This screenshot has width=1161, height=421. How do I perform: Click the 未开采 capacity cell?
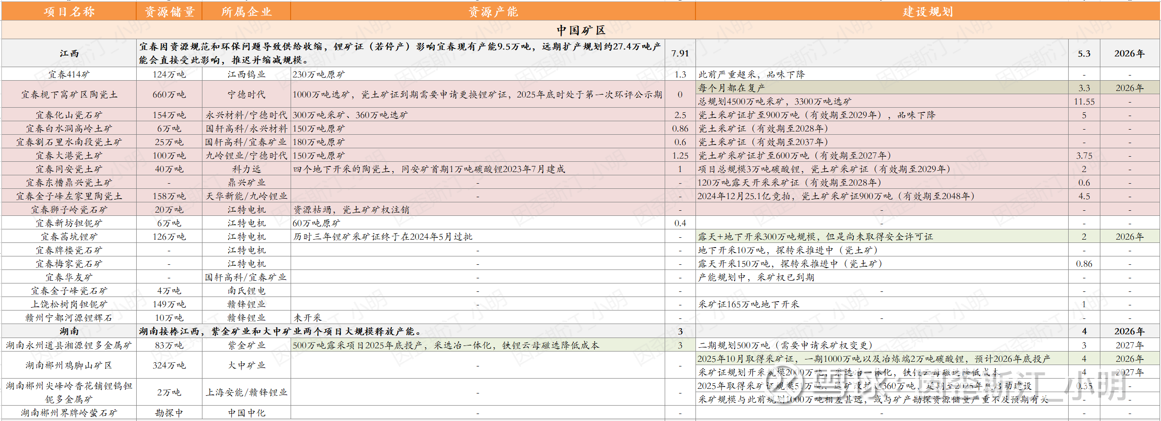(x=478, y=317)
